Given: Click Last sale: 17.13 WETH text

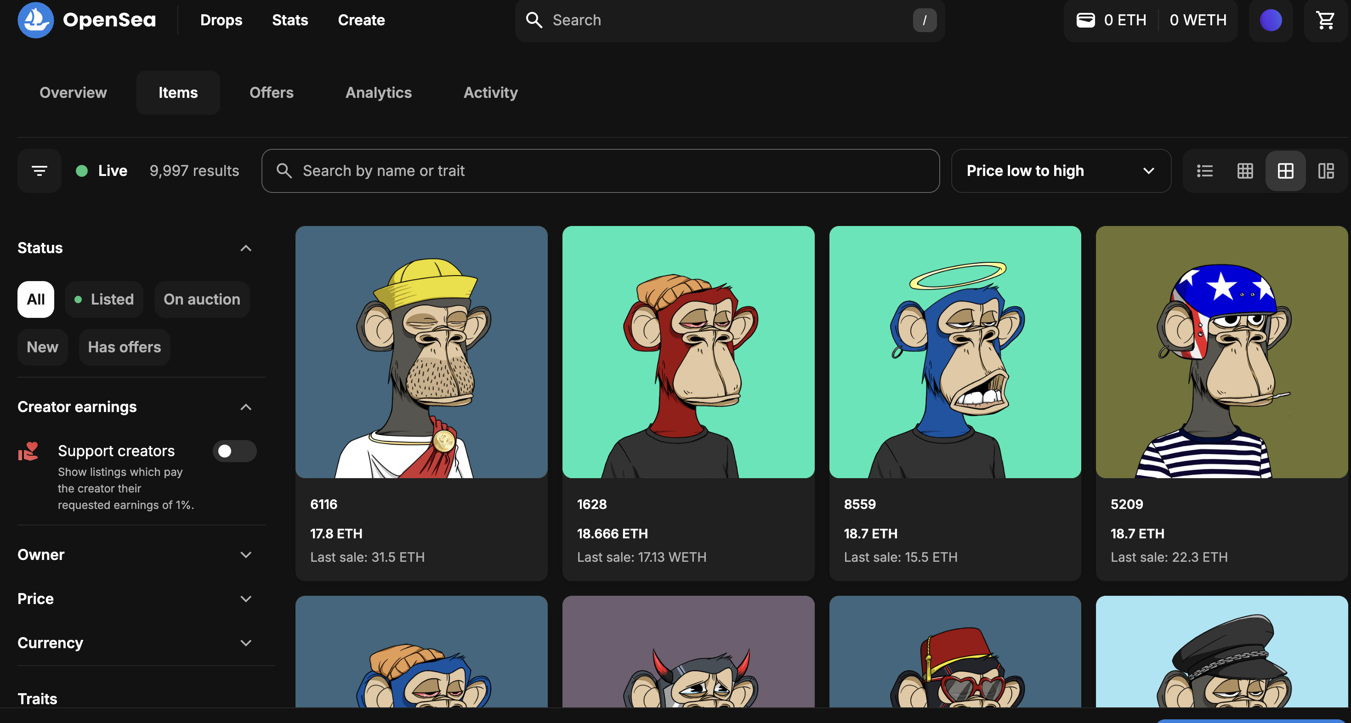Looking at the screenshot, I should (641, 557).
